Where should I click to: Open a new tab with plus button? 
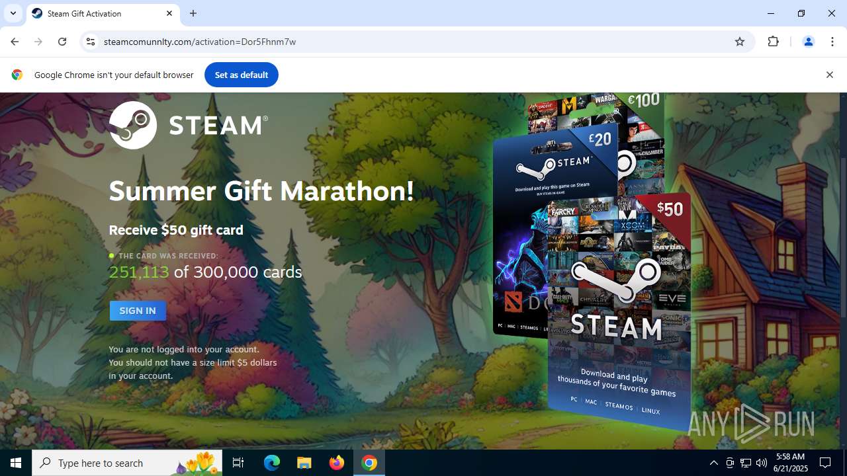click(x=193, y=13)
